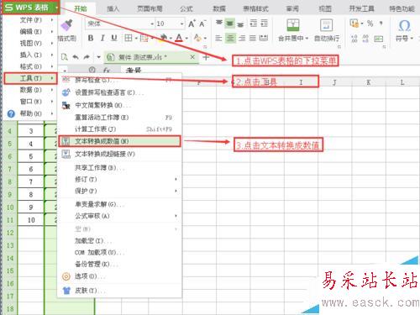Open the quick access toolbar dropdown arrow
Screen dimensions: 420x315
(x=98, y=57)
